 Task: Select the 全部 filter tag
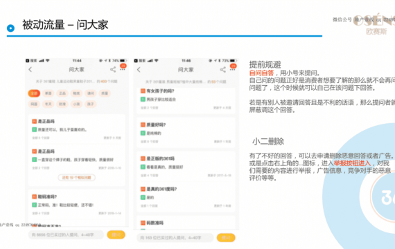coord(34,93)
